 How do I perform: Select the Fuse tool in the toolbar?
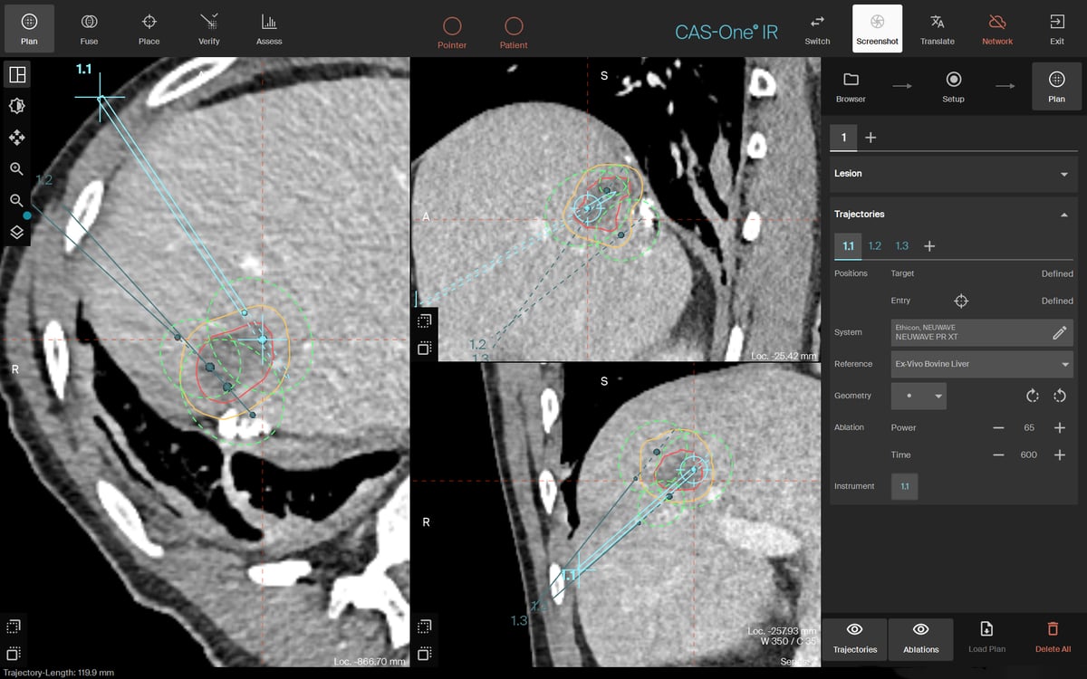point(88,27)
